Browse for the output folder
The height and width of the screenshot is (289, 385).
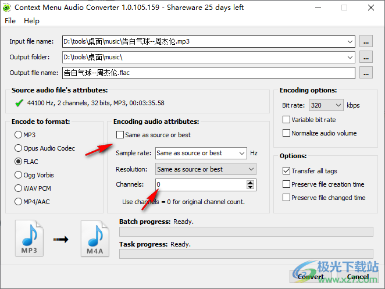pyautogui.click(x=366, y=57)
